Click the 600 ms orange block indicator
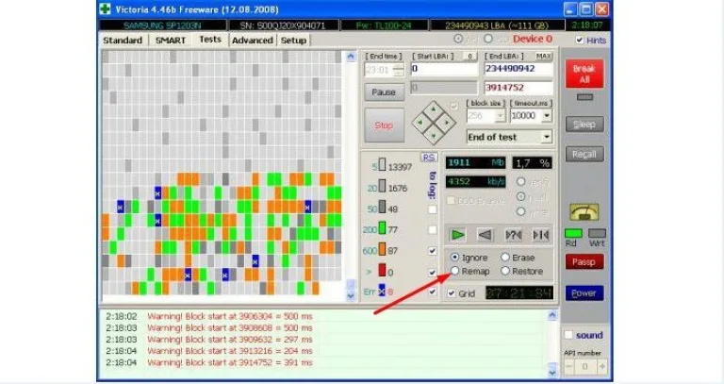The width and height of the screenshot is (724, 384). coord(382,248)
